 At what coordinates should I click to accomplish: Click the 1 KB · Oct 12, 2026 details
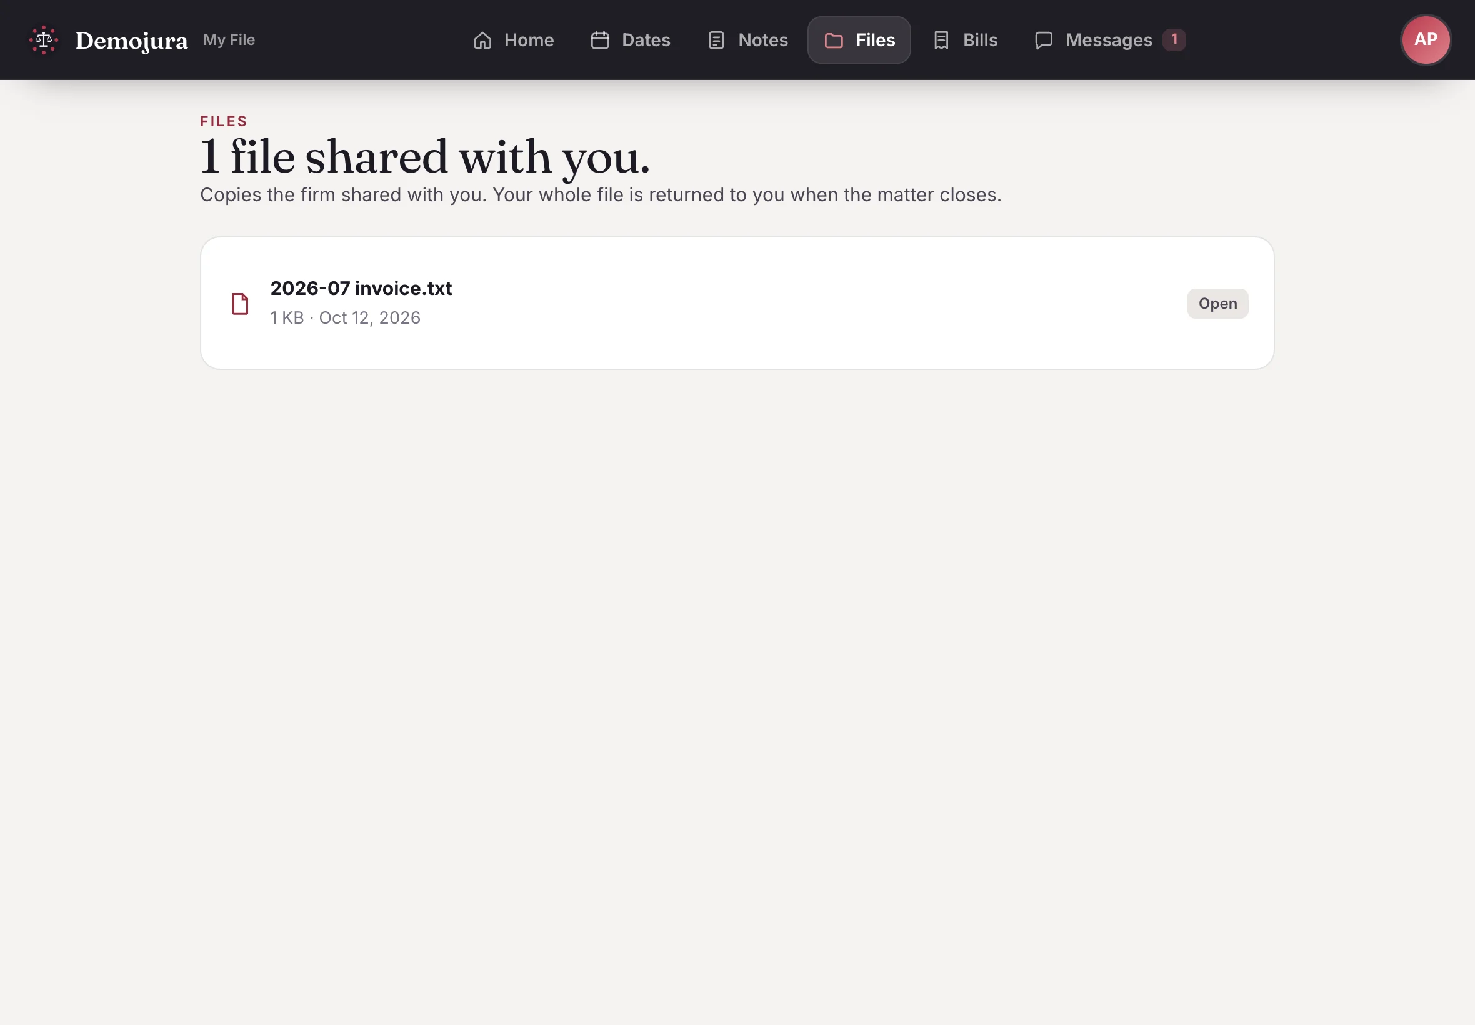[346, 318]
